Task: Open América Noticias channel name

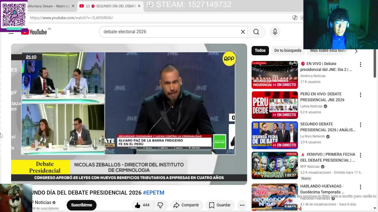Action: click(313, 76)
